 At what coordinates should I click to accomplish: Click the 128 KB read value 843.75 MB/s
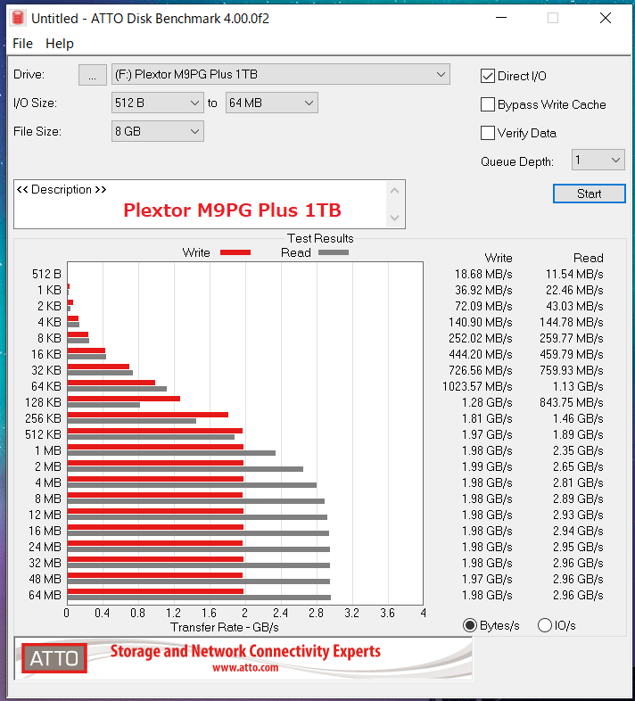(x=571, y=402)
